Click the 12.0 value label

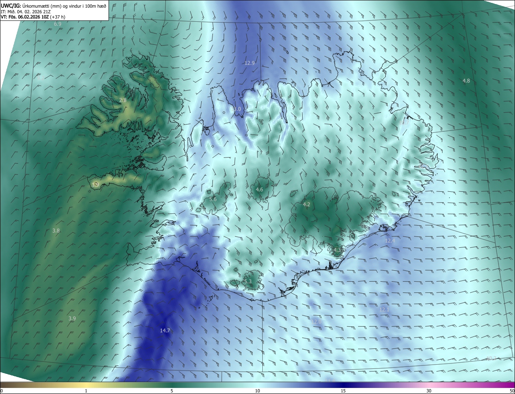[x=316, y=321]
